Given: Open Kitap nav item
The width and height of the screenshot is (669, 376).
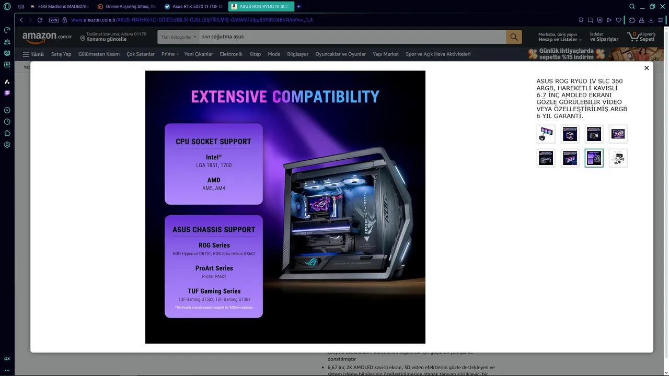Looking at the screenshot, I should pyautogui.click(x=255, y=54).
